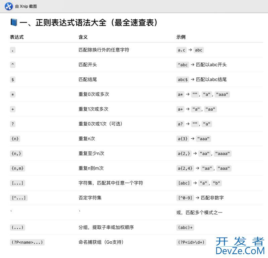The image size is (268, 258).
Task: Click the '"b"' result code
Action: tap(216, 183)
